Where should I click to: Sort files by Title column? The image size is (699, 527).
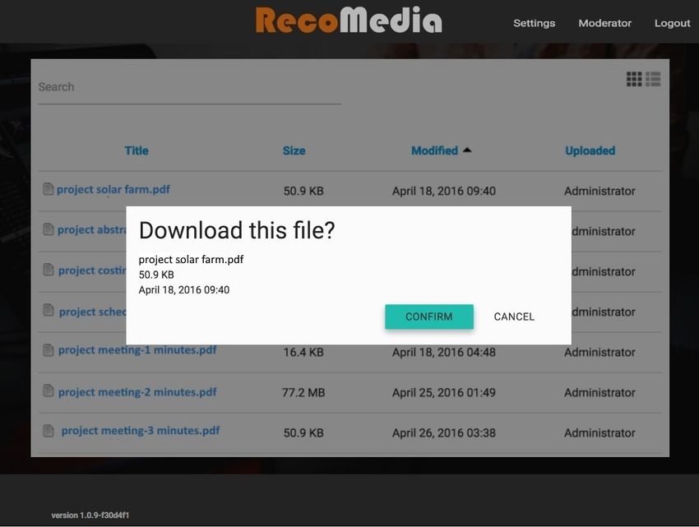point(137,150)
